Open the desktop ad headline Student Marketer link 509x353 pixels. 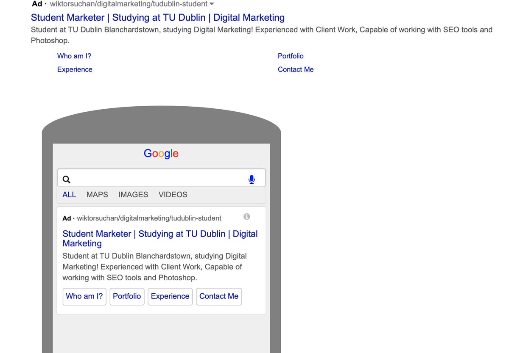[x=158, y=17]
